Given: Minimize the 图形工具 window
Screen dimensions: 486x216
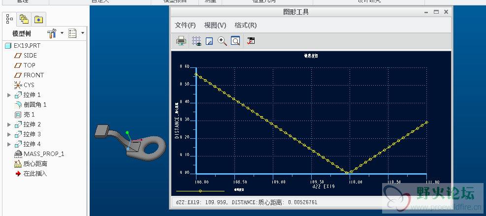Looking at the screenshot, I should tap(427, 12).
